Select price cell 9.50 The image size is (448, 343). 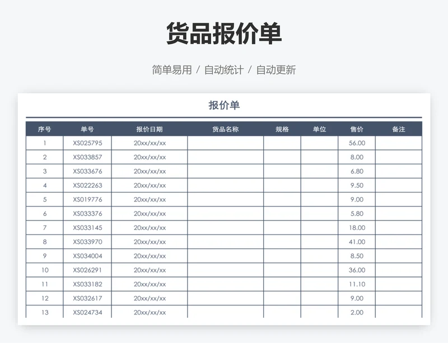coord(357,185)
